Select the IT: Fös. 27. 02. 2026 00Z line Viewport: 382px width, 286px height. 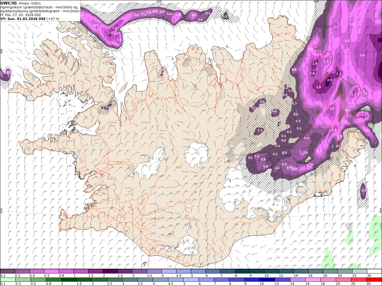21,15
